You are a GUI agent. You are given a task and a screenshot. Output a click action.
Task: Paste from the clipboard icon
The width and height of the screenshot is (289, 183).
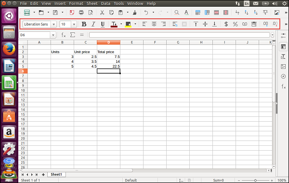pos(120,13)
